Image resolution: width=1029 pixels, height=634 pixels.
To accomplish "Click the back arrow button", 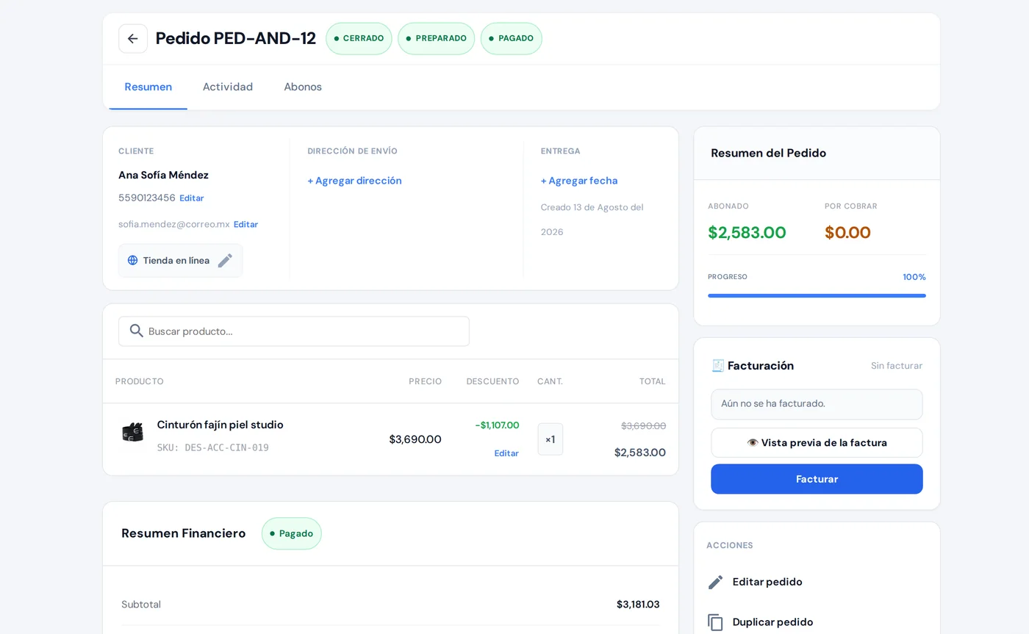I will 133,39.
